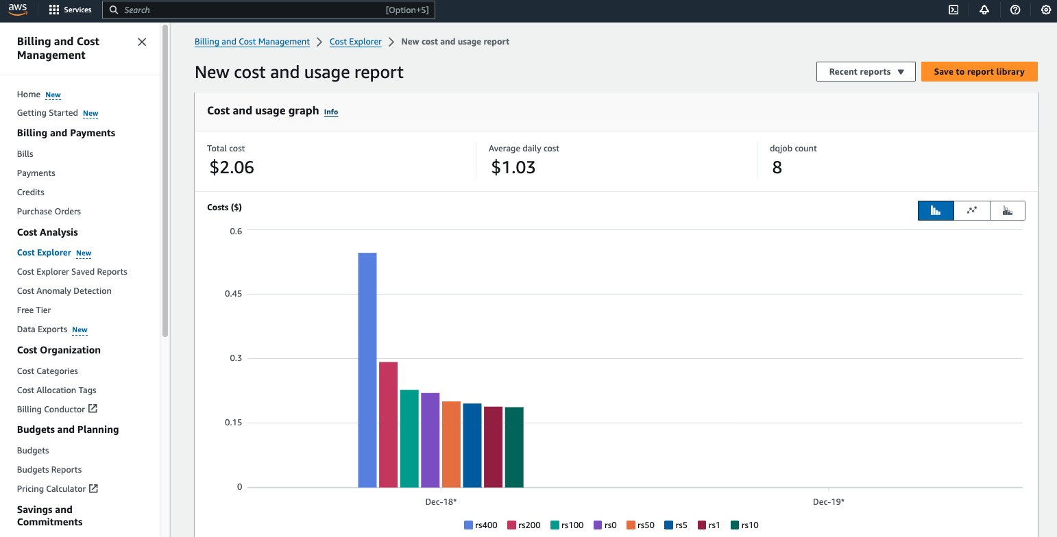This screenshot has height=537, width=1057.
Task: Click the rs200 legend swatch
Action: pyautogui.click(x=511, y=525)
